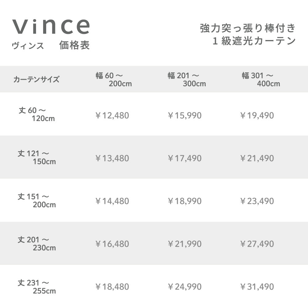Screen dimensions: 308x308
Task: Select the 丈 201〜230cm row label
Action: (x=37, y=244)
